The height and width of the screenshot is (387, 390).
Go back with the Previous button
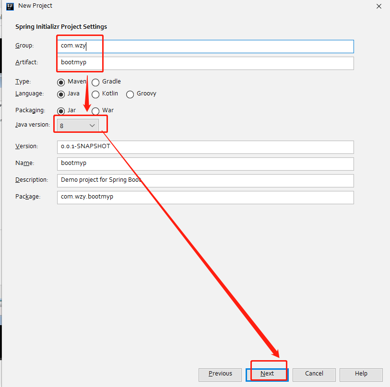220,375
